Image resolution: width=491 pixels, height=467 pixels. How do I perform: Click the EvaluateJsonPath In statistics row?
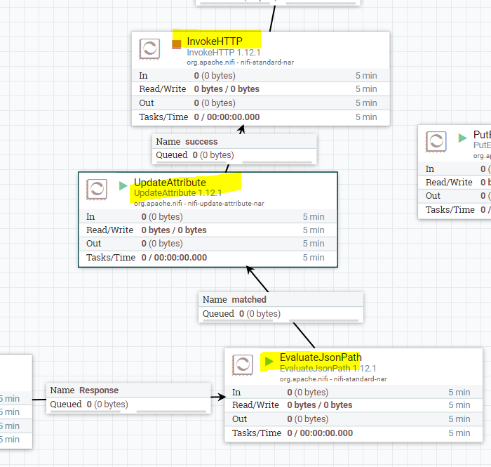354,392
